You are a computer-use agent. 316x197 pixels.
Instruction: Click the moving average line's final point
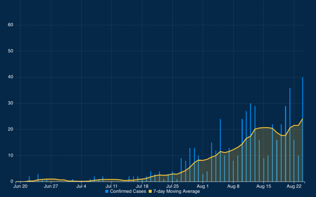click(303, 119)
